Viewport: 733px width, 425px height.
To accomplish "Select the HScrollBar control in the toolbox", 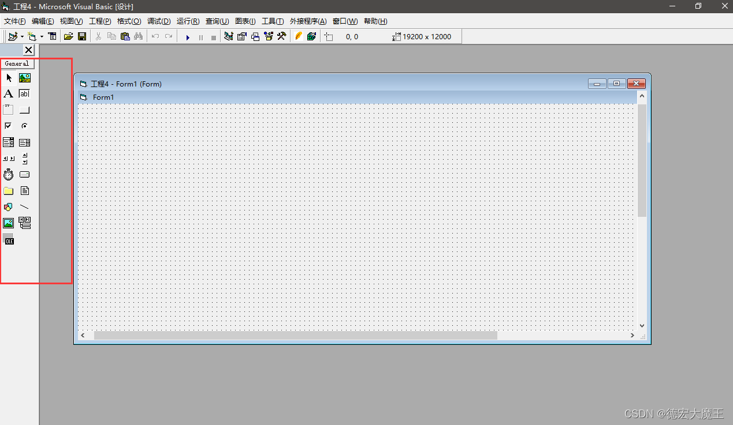I will (9, 159).
